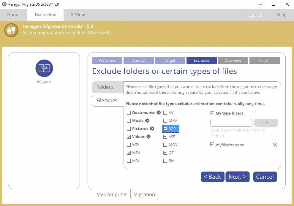Check the WPL file type checkbox

click(129, 145)
